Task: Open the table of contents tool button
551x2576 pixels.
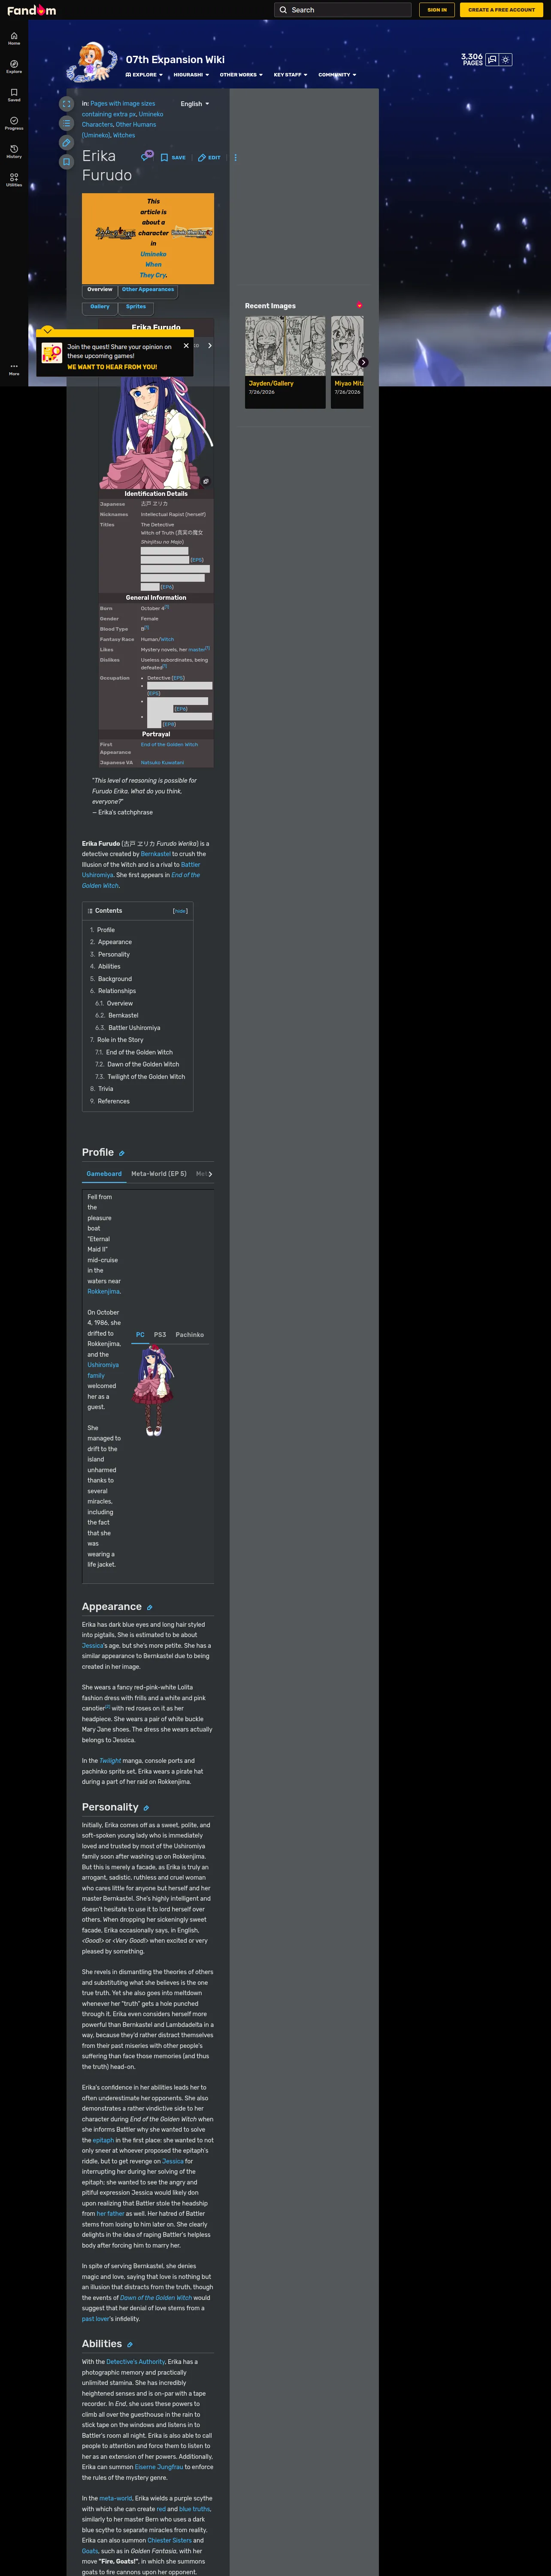Action: [66, 123]
